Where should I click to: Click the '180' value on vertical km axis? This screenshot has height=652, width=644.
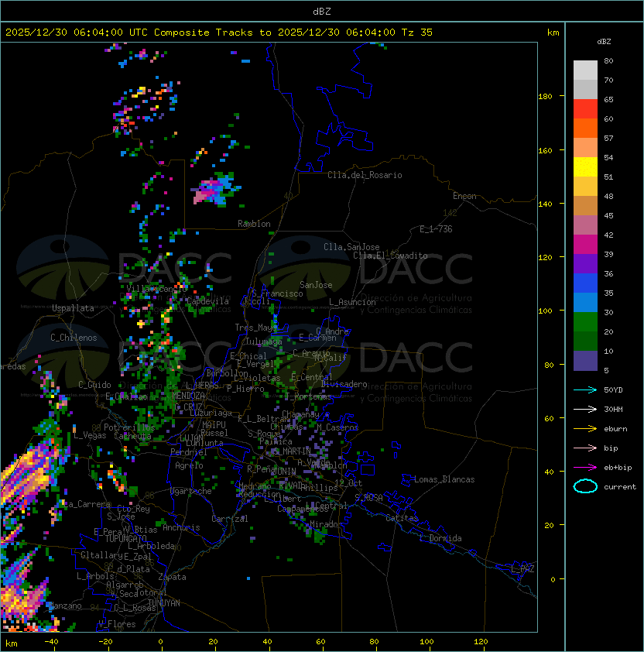[545, 97]
